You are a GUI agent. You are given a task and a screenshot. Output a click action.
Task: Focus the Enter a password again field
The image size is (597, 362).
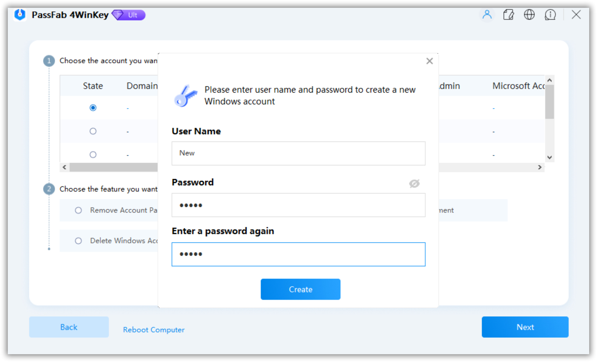coord(298,254)
